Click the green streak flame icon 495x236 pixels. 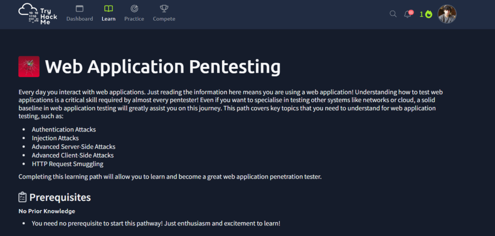(428, 14)
